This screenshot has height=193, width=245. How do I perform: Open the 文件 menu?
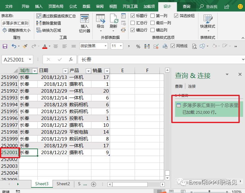pos(9,7)
